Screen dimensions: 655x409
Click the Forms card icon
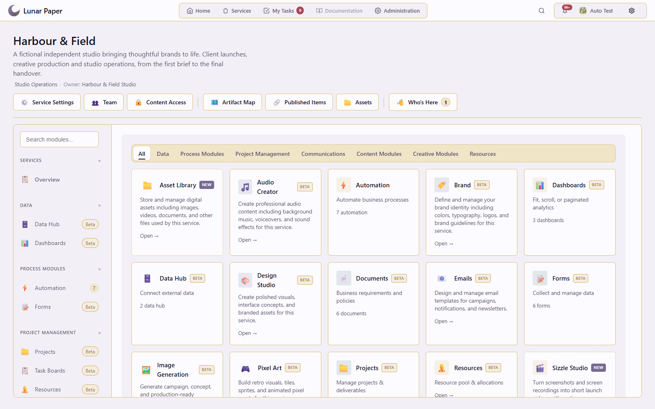pos(540,279)
